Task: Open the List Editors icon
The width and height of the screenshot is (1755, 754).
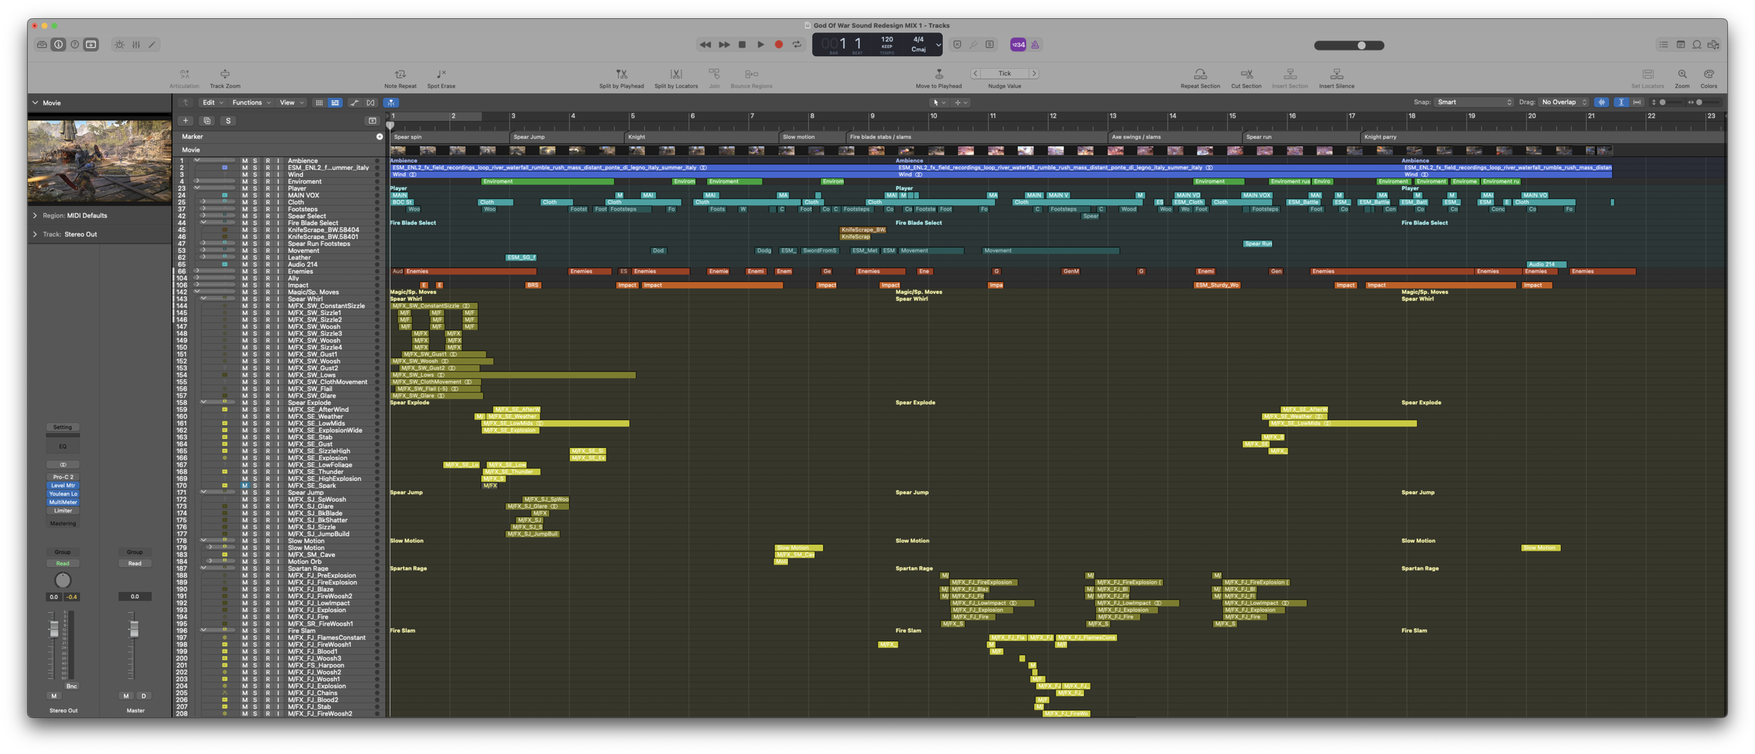Action: (1664, 45)
